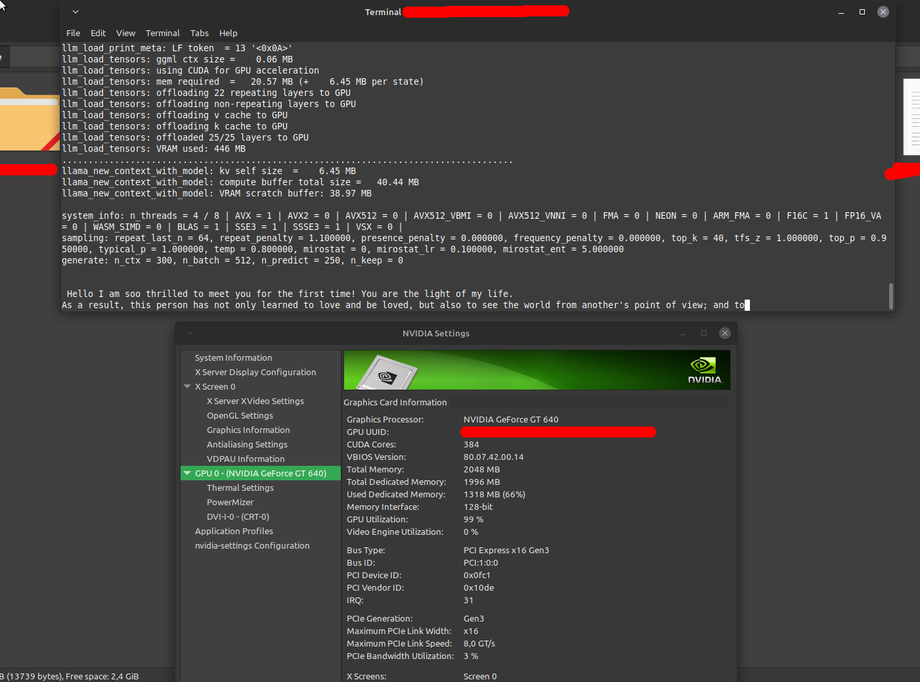
Task: Click the 'VRAM used: 446 MB' terminal line
Action: tap(154, 148)
